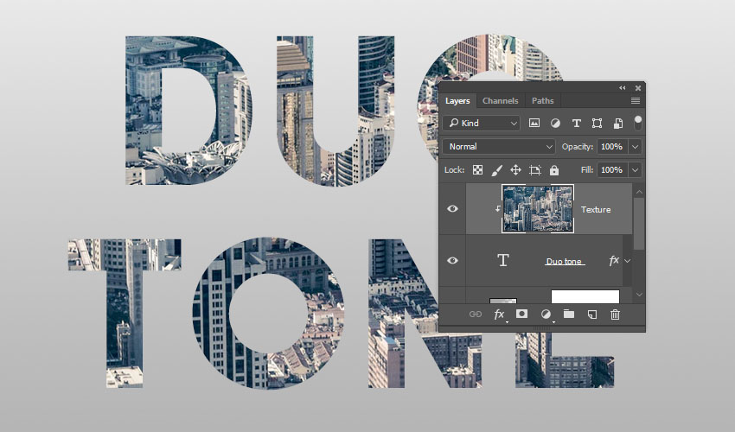Image resolution: width=735 pixels, height=432 pixels.
Task: Click the pixel layer filter icon
Action: coord(534,124)
